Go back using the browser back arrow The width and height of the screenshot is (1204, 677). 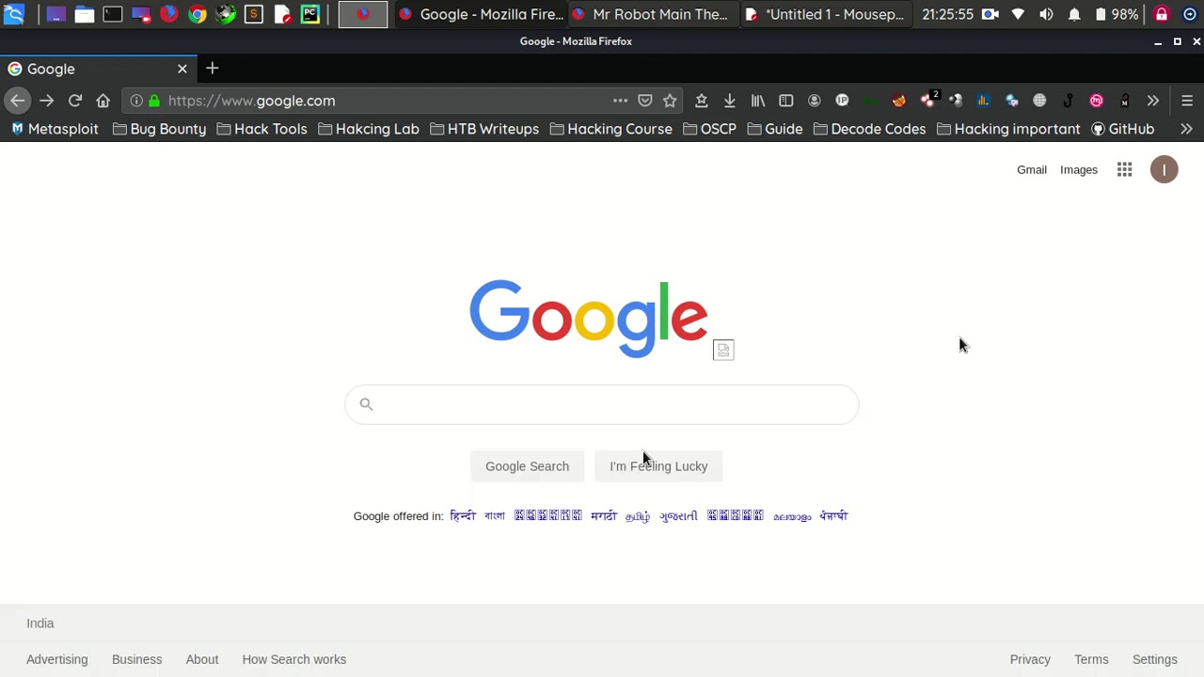click(x=18, y=101)
